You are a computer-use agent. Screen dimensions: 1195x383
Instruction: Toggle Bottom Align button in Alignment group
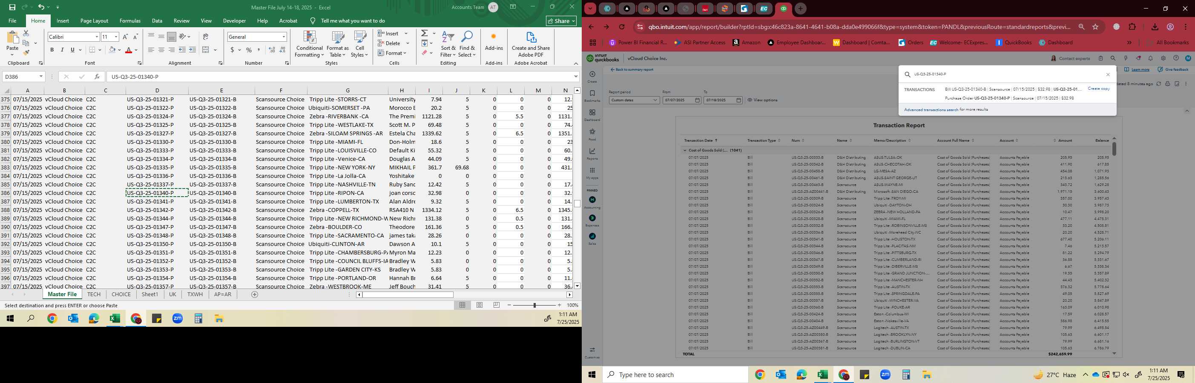tap(172, 37)
